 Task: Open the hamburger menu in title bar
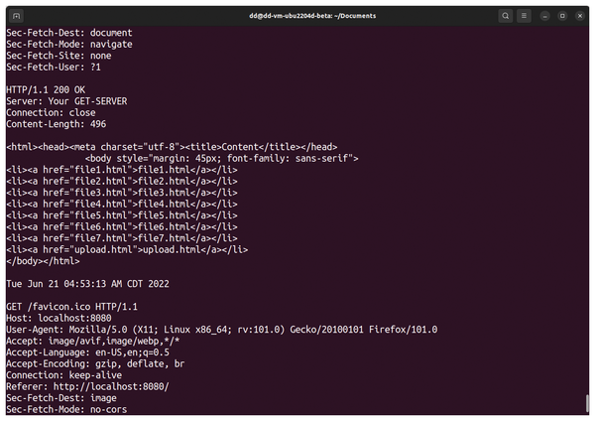524,16
